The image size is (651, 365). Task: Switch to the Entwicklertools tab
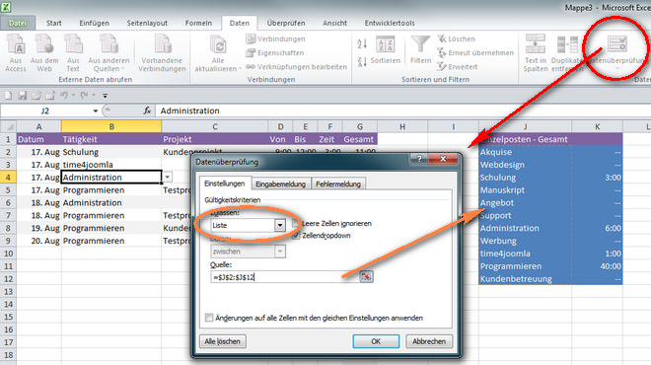tap(390, 23)
